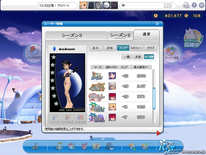The height and width of the screenshot is (155, 206).
Task: Click the コース column header
Action: (x=98, y=67)
